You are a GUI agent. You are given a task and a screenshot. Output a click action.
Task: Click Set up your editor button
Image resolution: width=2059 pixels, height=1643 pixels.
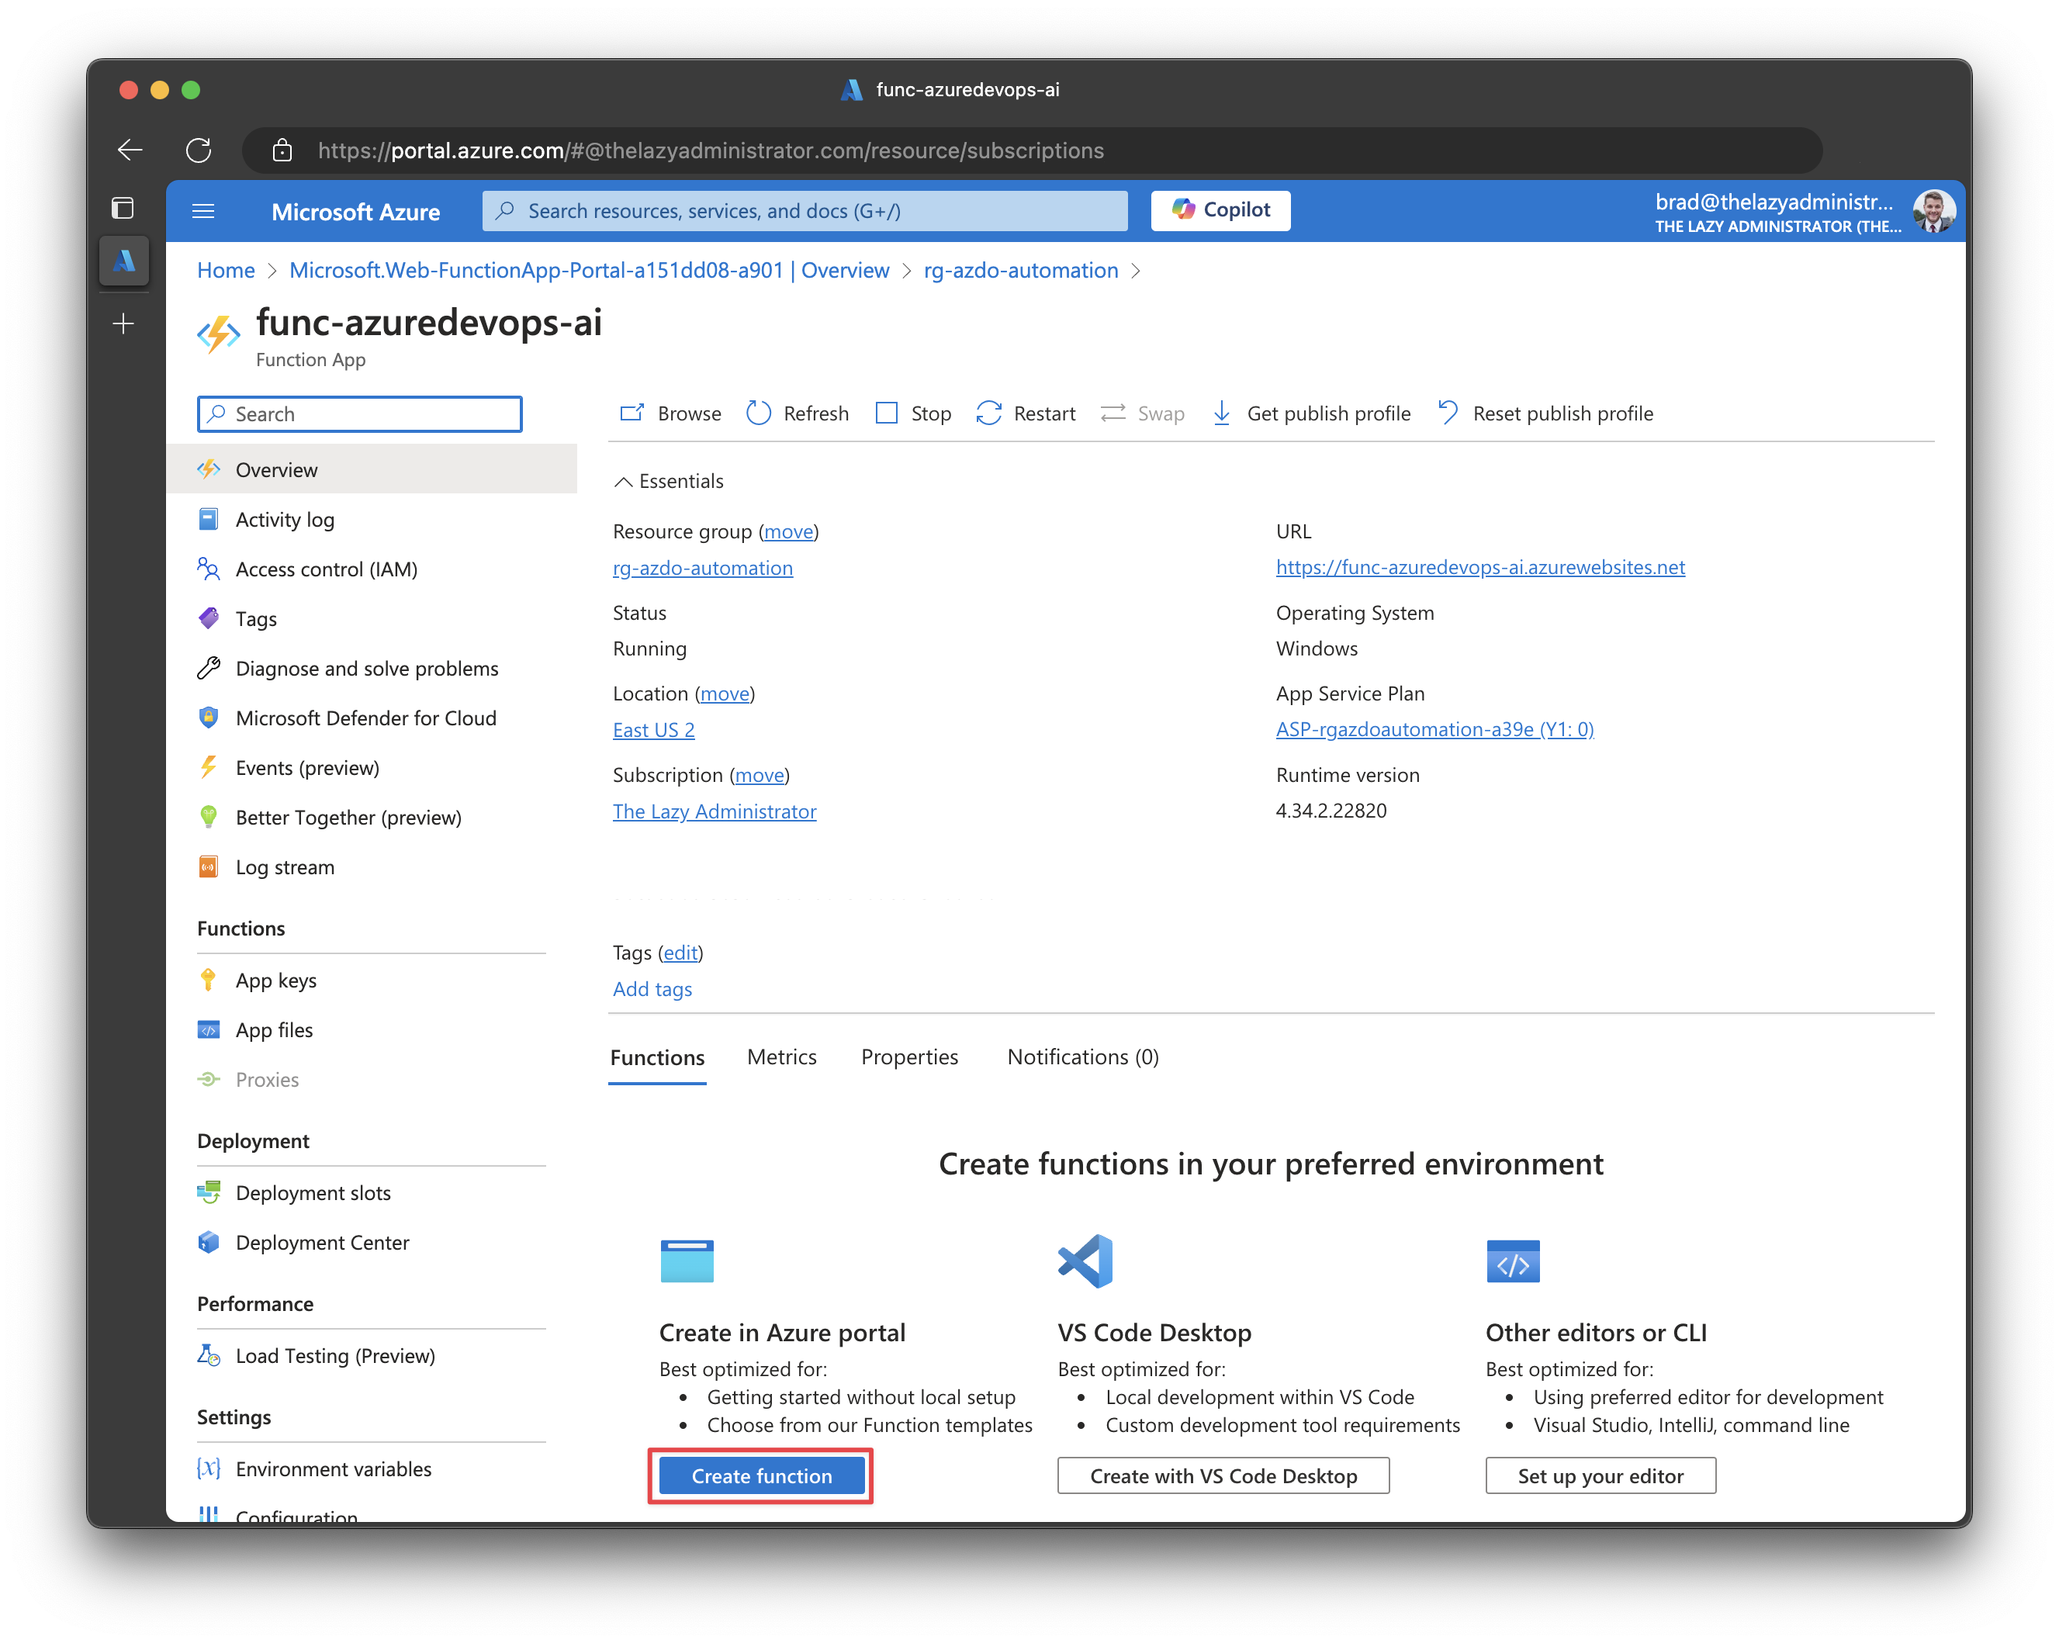click(1600, 1477)
